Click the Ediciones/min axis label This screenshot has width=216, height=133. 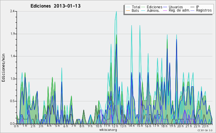[3, 68]
